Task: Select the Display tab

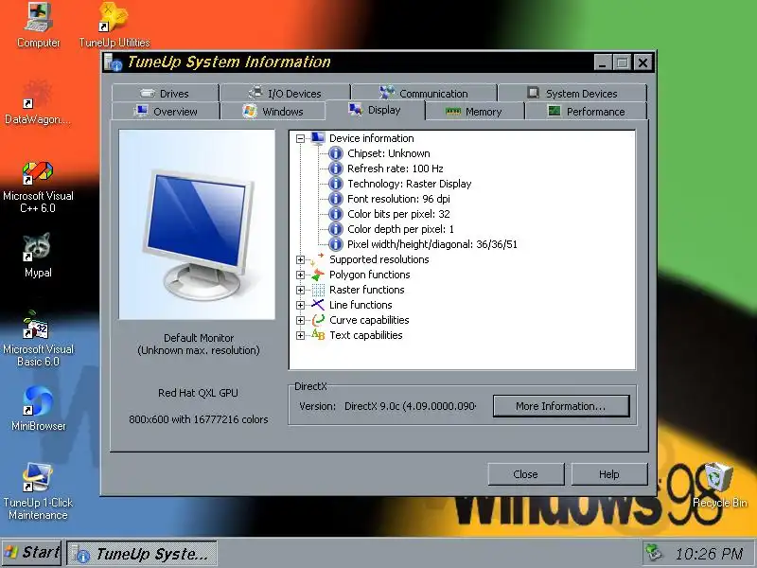Action: pyautogui.click(x=375, y=110)
